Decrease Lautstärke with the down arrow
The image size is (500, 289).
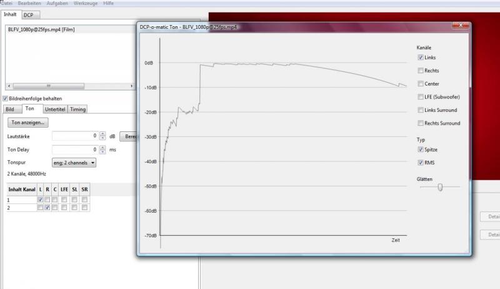pyautogui.click(x=102, y=138)
